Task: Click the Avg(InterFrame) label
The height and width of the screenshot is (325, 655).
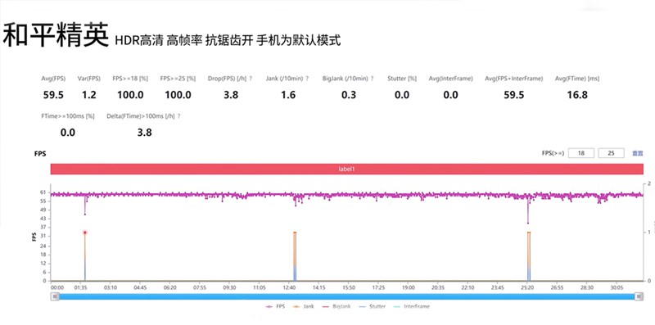Action: point(451,79)
